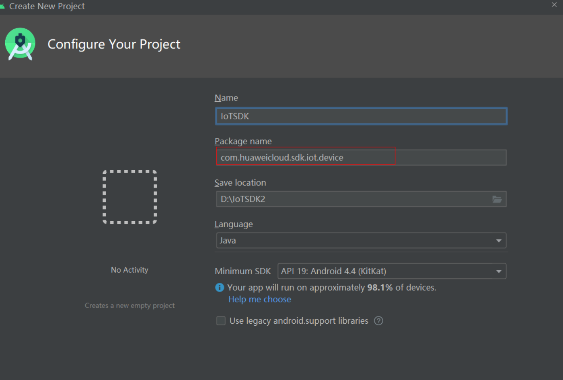
Task: Select the No Activity template thumbnail
Action: [x=130, y=197]
